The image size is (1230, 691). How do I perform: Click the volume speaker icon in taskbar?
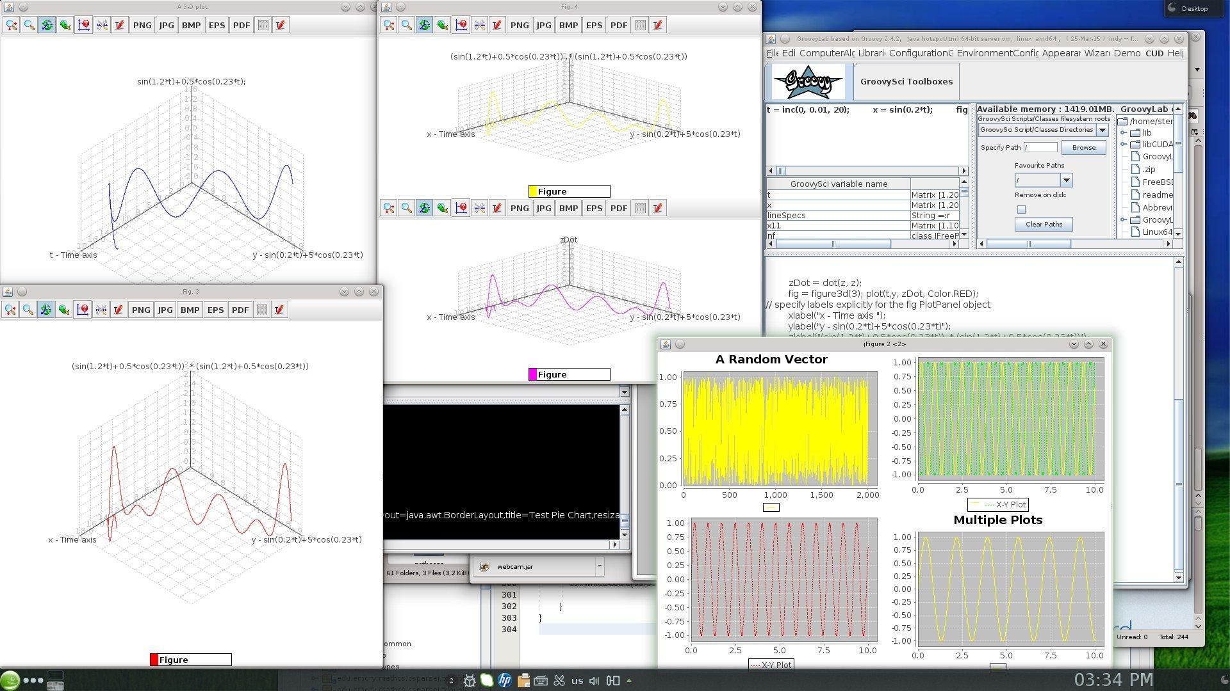[x=594, y=681]
